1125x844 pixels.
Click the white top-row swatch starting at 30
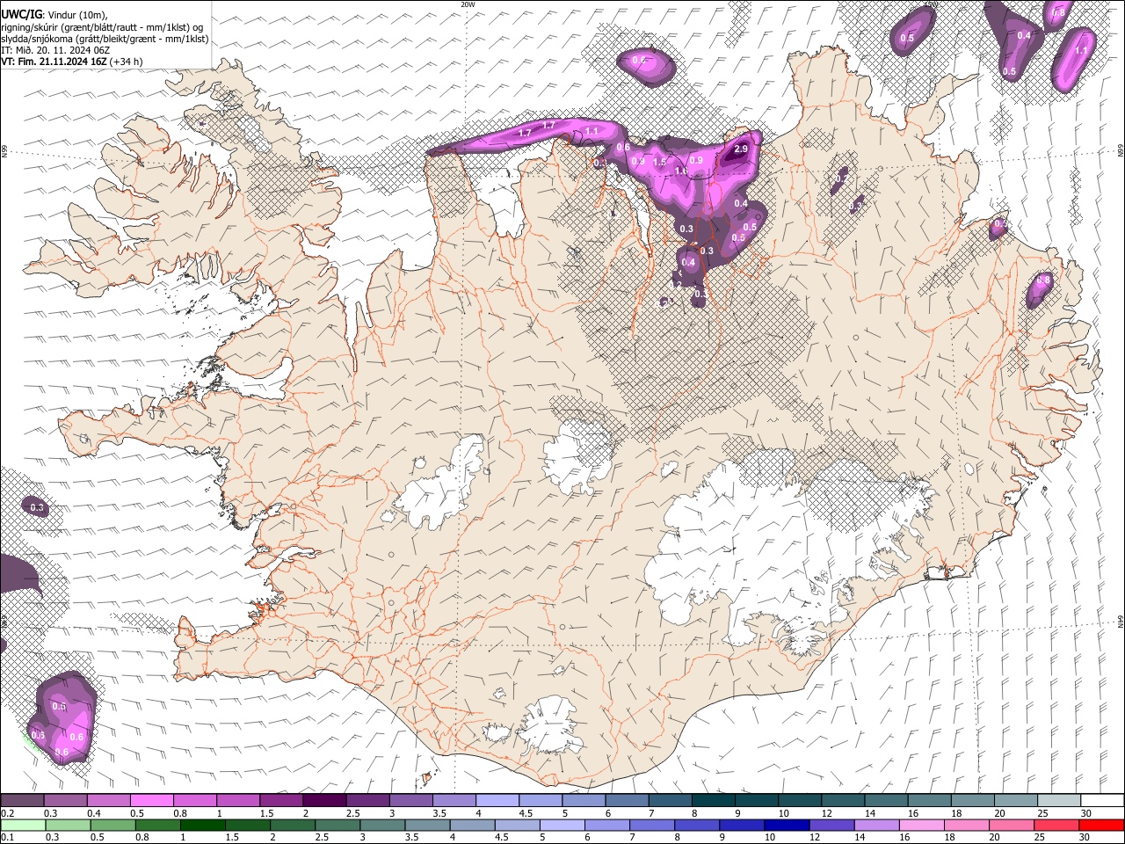1102,800
